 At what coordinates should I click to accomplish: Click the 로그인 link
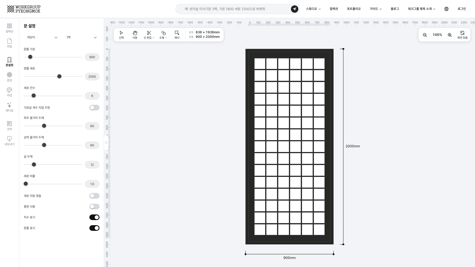click(462, 9)
